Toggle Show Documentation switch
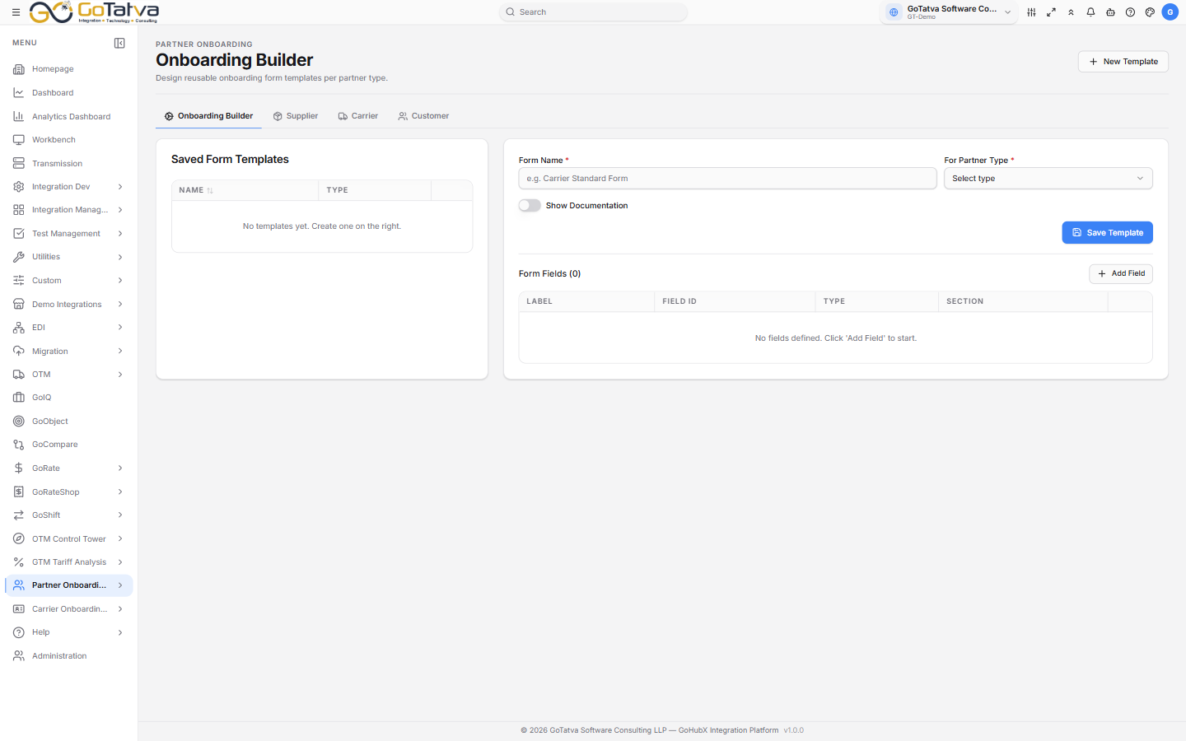The height and width of the screenshot is (741, 1186). [x=530, y=206]
